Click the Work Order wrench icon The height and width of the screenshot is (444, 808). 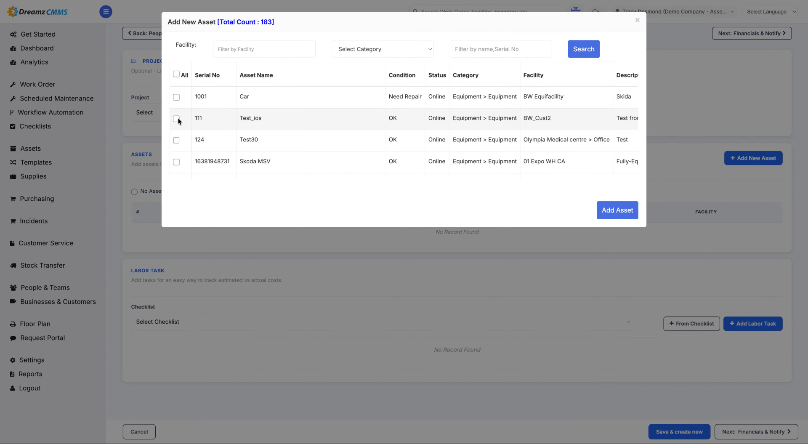click(x=13, y=85)
